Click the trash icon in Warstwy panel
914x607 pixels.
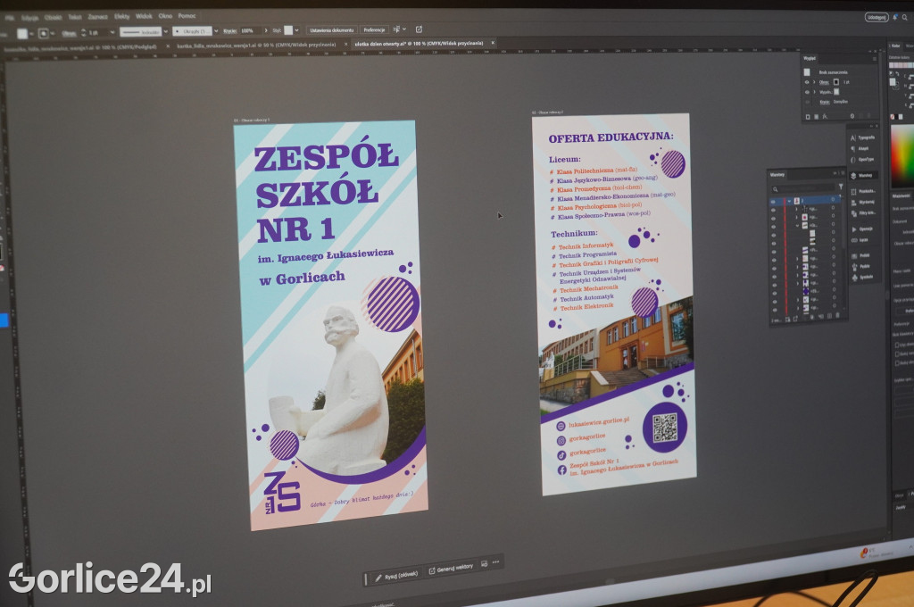click(x=837, y=315)
